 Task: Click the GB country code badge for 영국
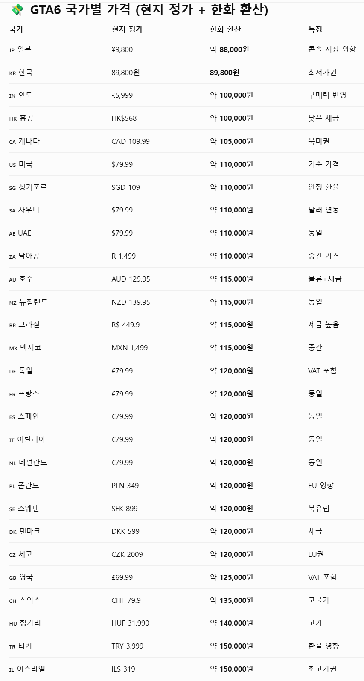[12, 578]
